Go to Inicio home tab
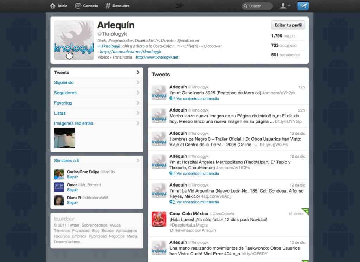The image size is (360, 262). point(59,6)
